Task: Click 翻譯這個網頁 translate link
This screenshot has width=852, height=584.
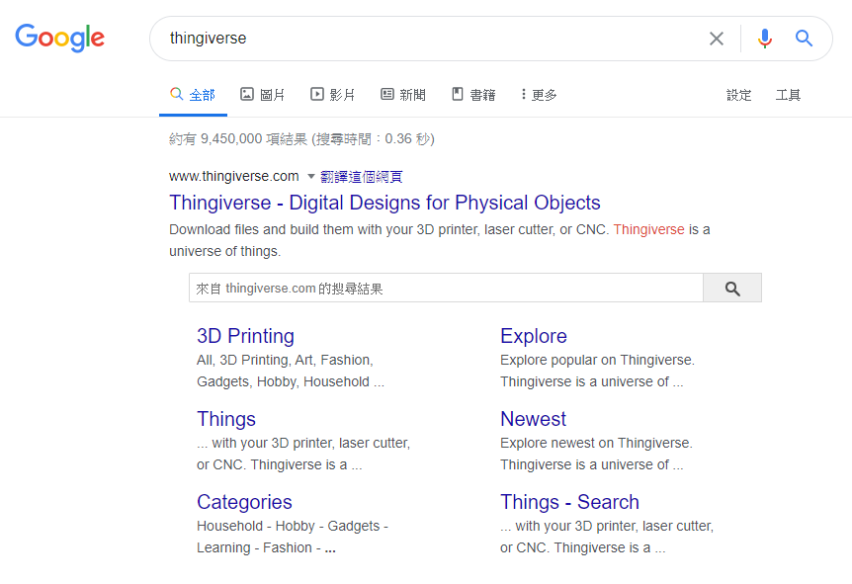Action: coord(362,177)
